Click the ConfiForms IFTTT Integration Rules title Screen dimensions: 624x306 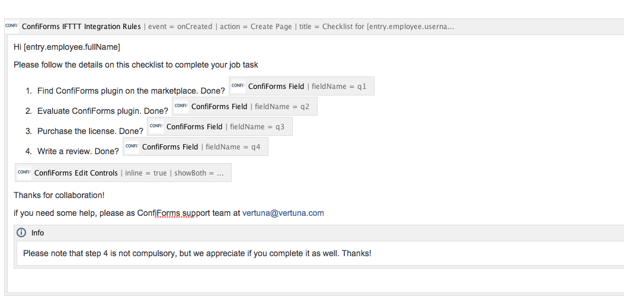[81, 27]
